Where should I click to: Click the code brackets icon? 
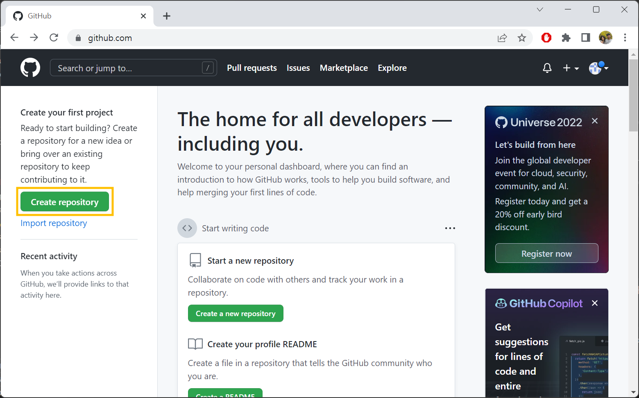click(x=187, y=228)
